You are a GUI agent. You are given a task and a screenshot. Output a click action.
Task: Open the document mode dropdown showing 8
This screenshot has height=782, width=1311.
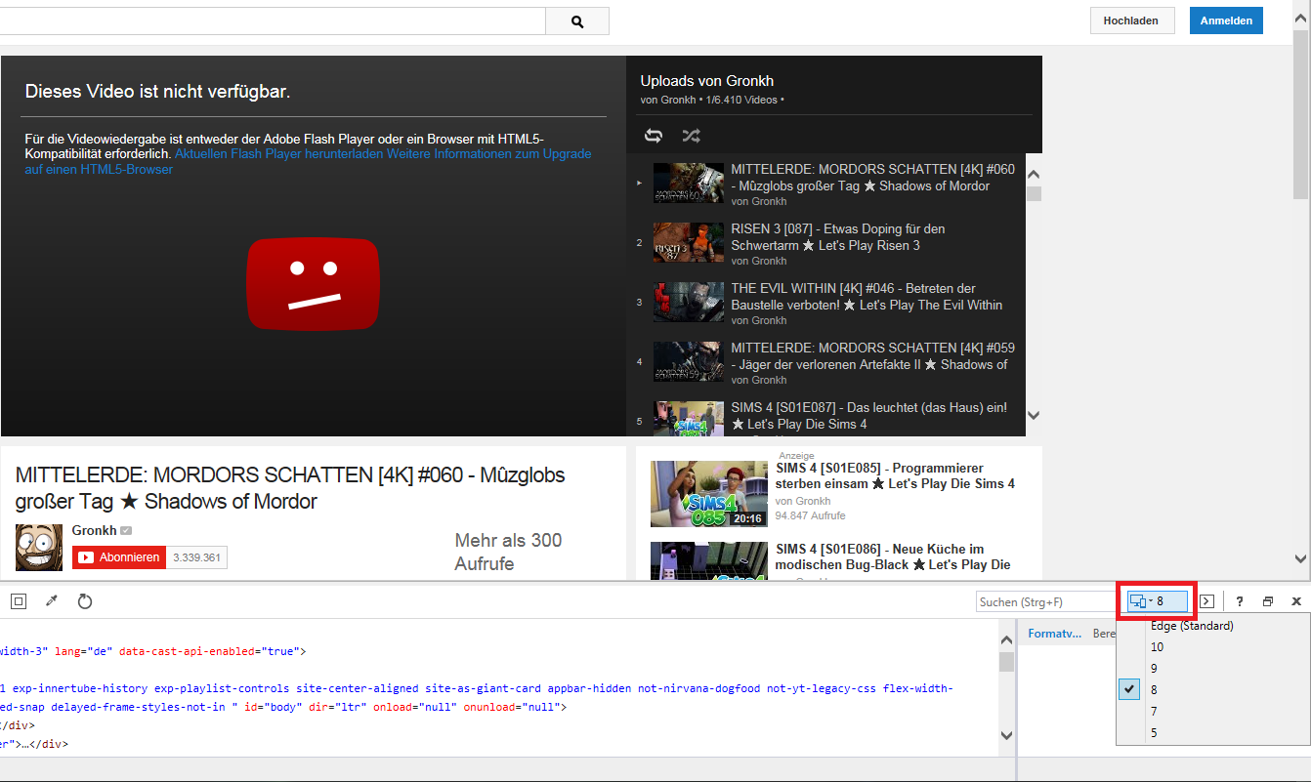[1158, 601]
